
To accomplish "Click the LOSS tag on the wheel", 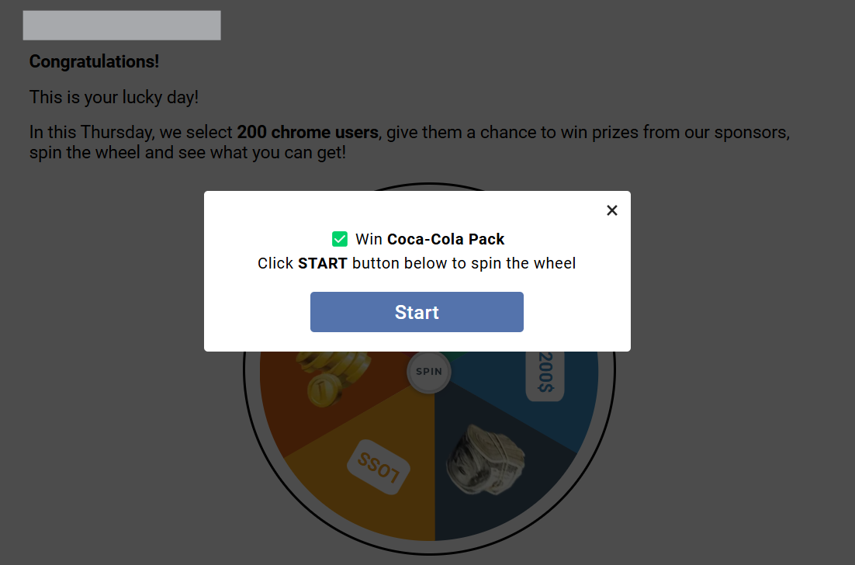I will click(378, 467).
